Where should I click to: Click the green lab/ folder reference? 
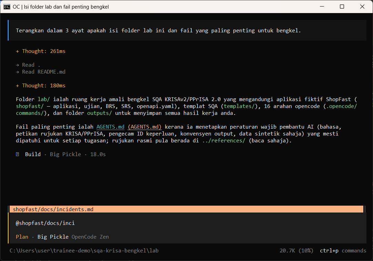tap(44, 99)
